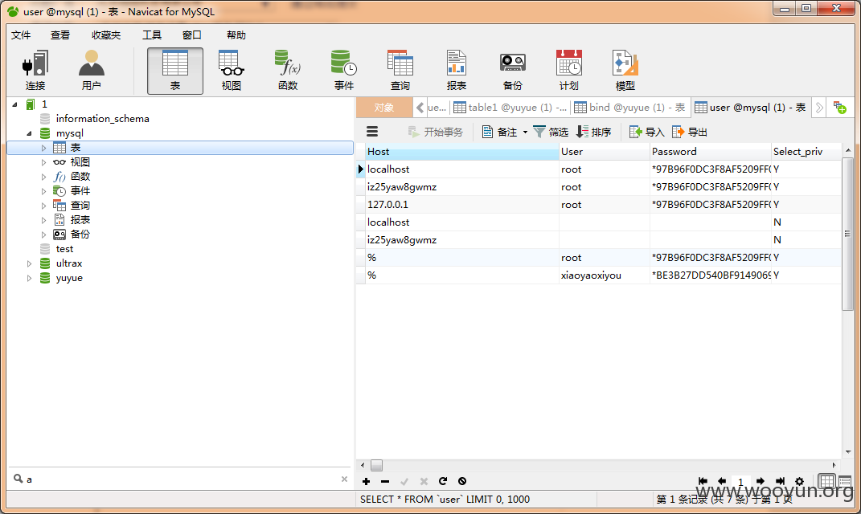
Task: Expand the 表 node under mysql
Action: point(43,148)
